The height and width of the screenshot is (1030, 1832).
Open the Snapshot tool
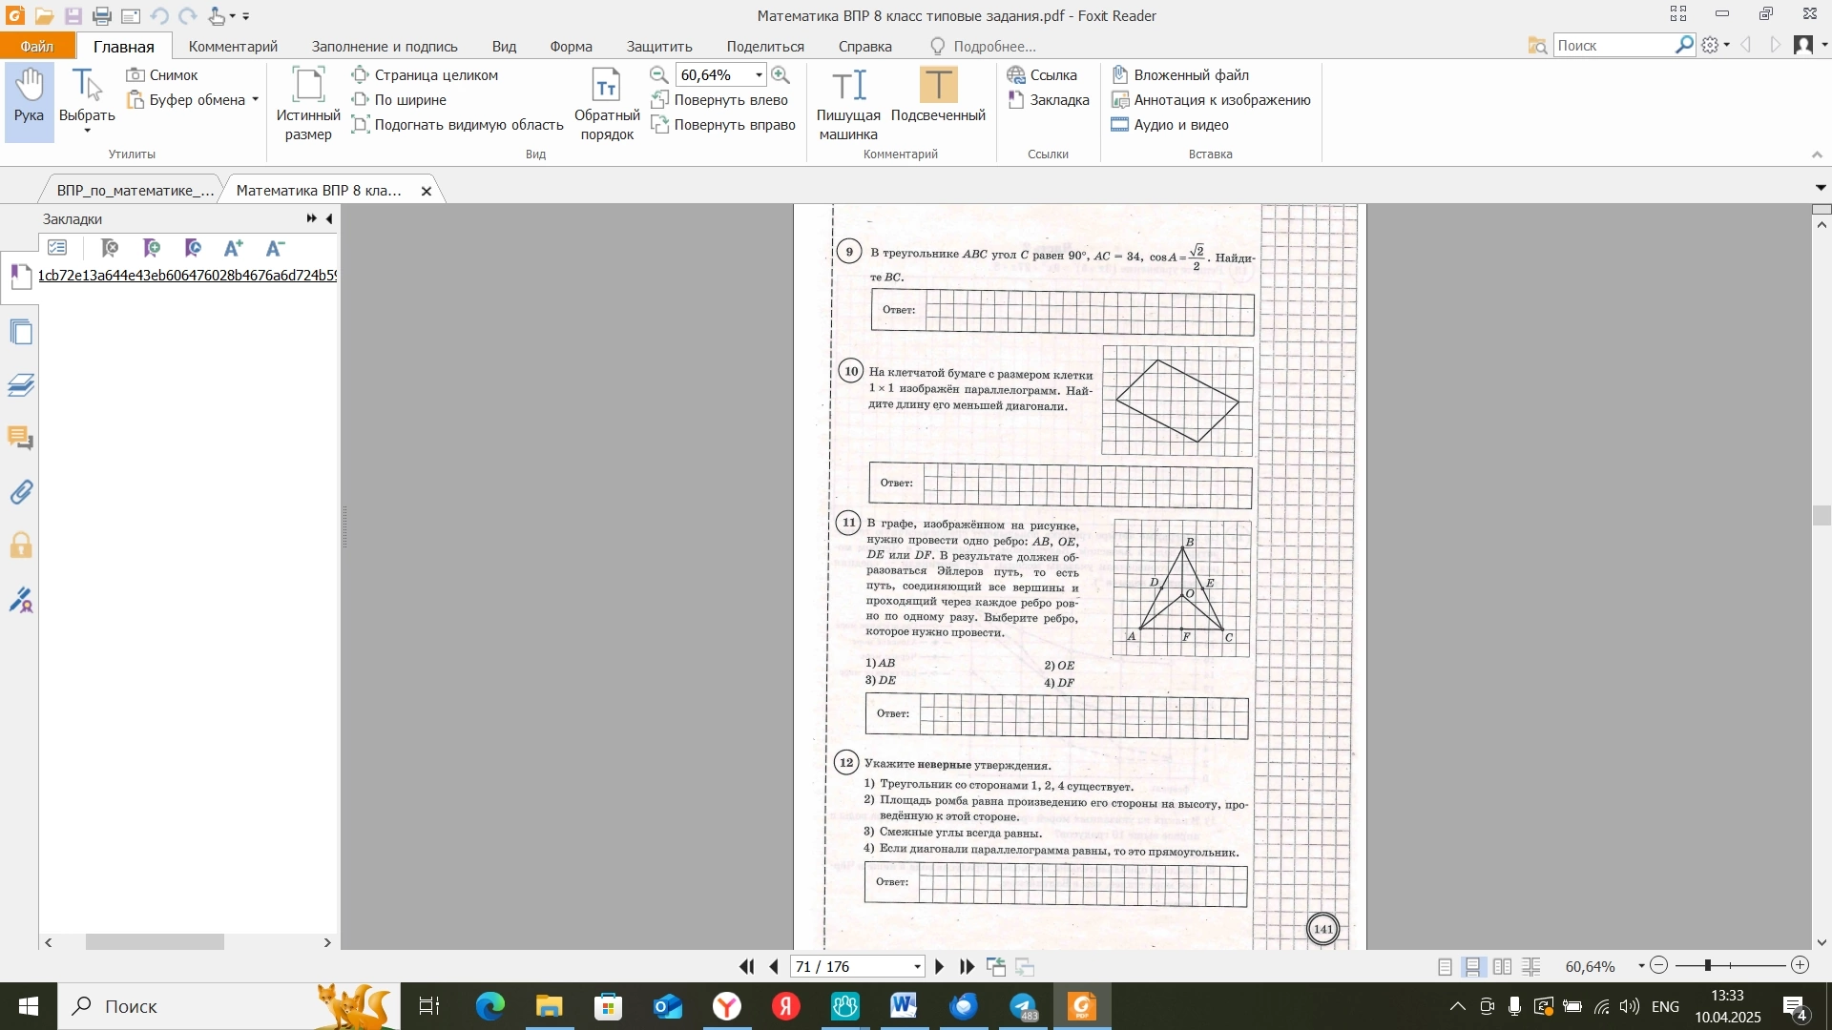pos(162,74)
